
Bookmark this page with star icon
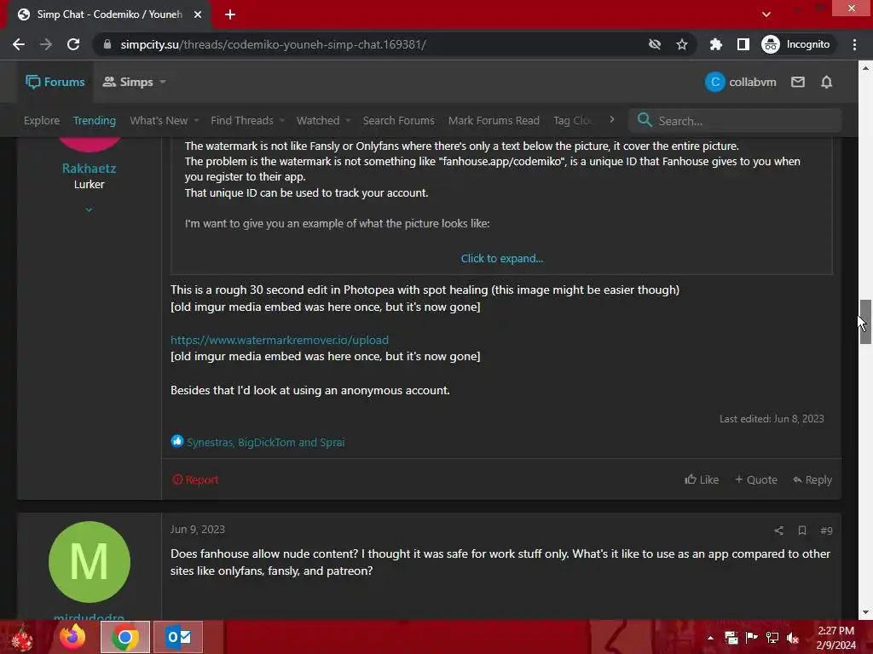(682, 44)
